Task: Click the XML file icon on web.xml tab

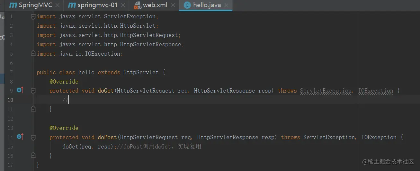Action: (x=137, y=5)
